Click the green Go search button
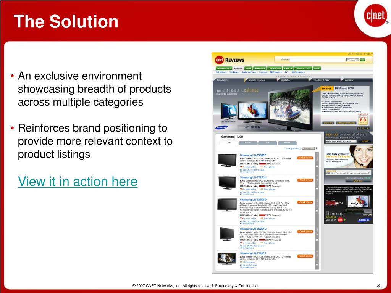Viewport: 391px width, 293px height. pyautogui.click(x=363, y=60)
